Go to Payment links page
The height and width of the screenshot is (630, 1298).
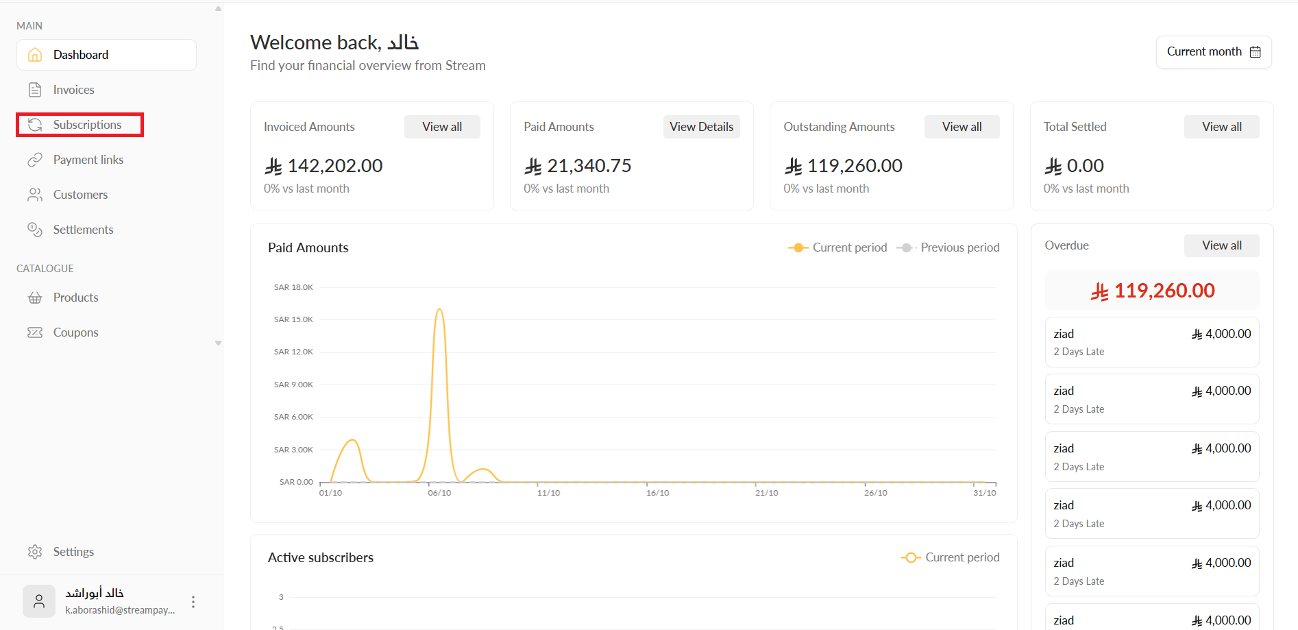click(x=88, y=160)
